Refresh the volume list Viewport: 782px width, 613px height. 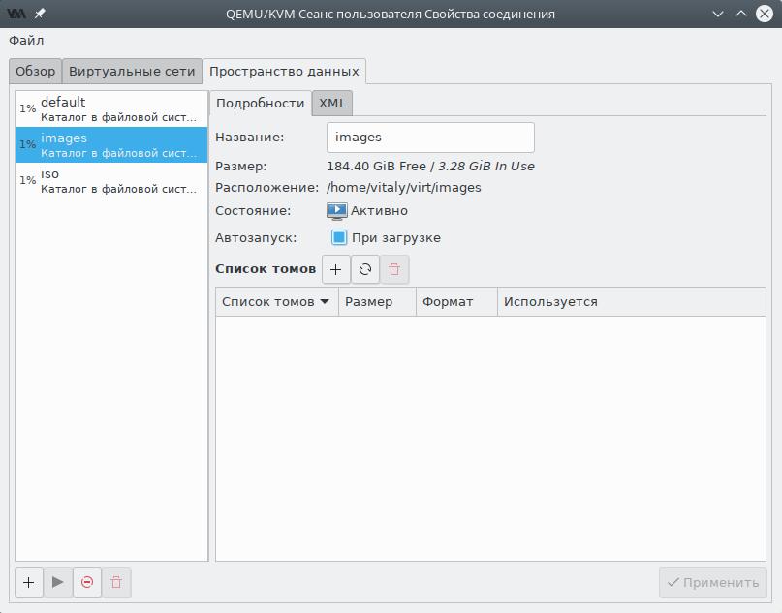[x=365, y=269]
